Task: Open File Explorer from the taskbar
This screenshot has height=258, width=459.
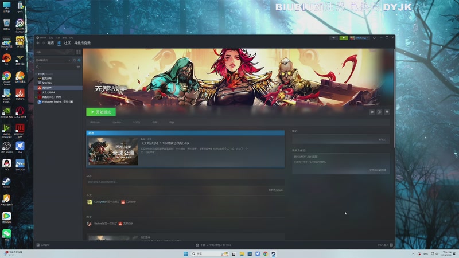Action: click(x=242, y=253)
